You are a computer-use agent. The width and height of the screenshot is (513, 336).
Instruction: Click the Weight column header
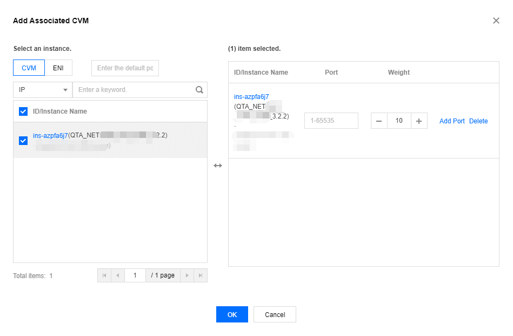[x=398, y=73]
